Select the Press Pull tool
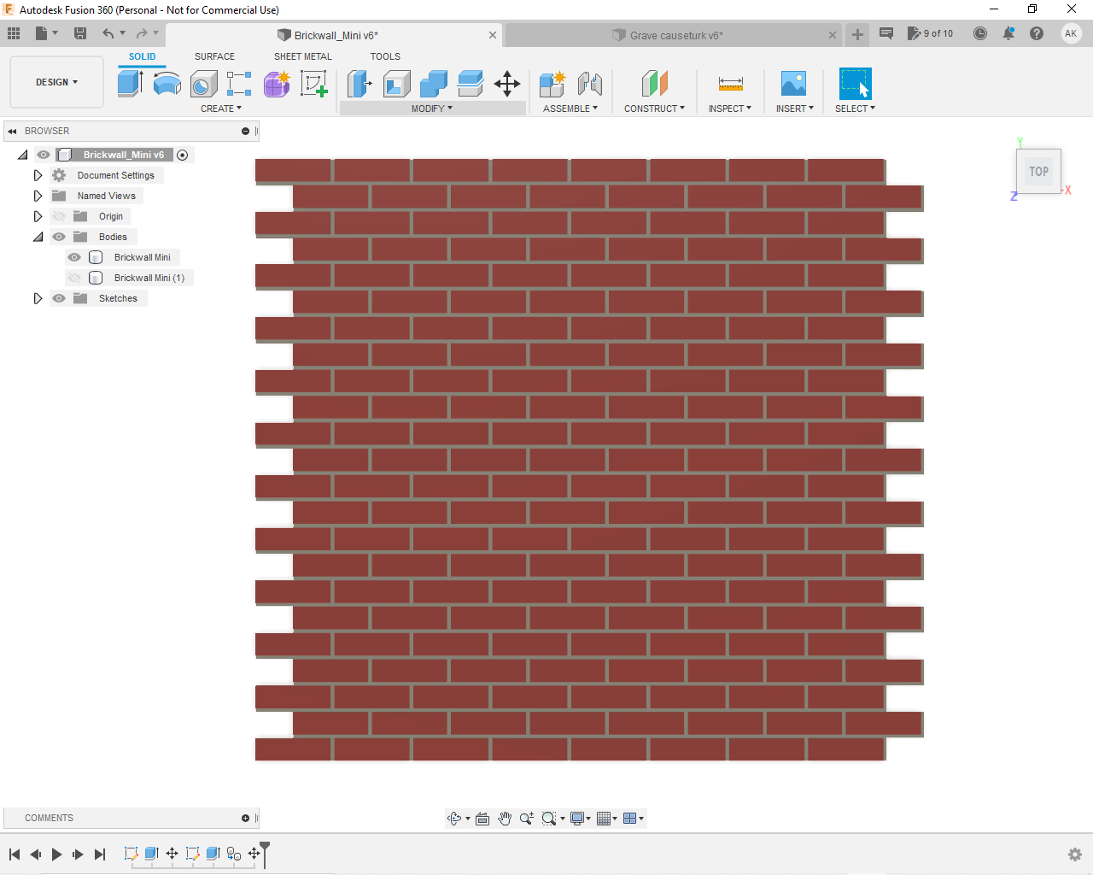1093x875 pixels. click(359, 84)
